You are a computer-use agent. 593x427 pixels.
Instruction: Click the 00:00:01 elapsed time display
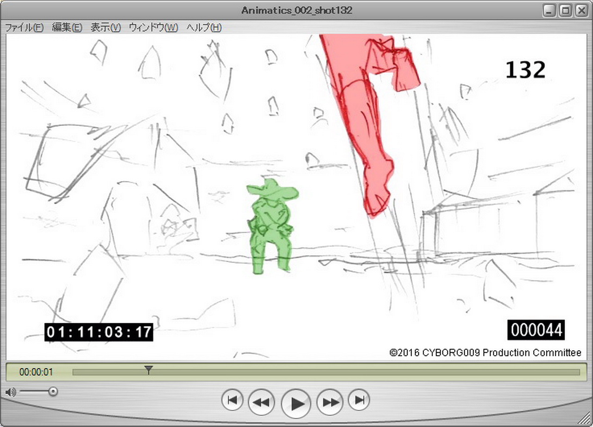(36, 372)
